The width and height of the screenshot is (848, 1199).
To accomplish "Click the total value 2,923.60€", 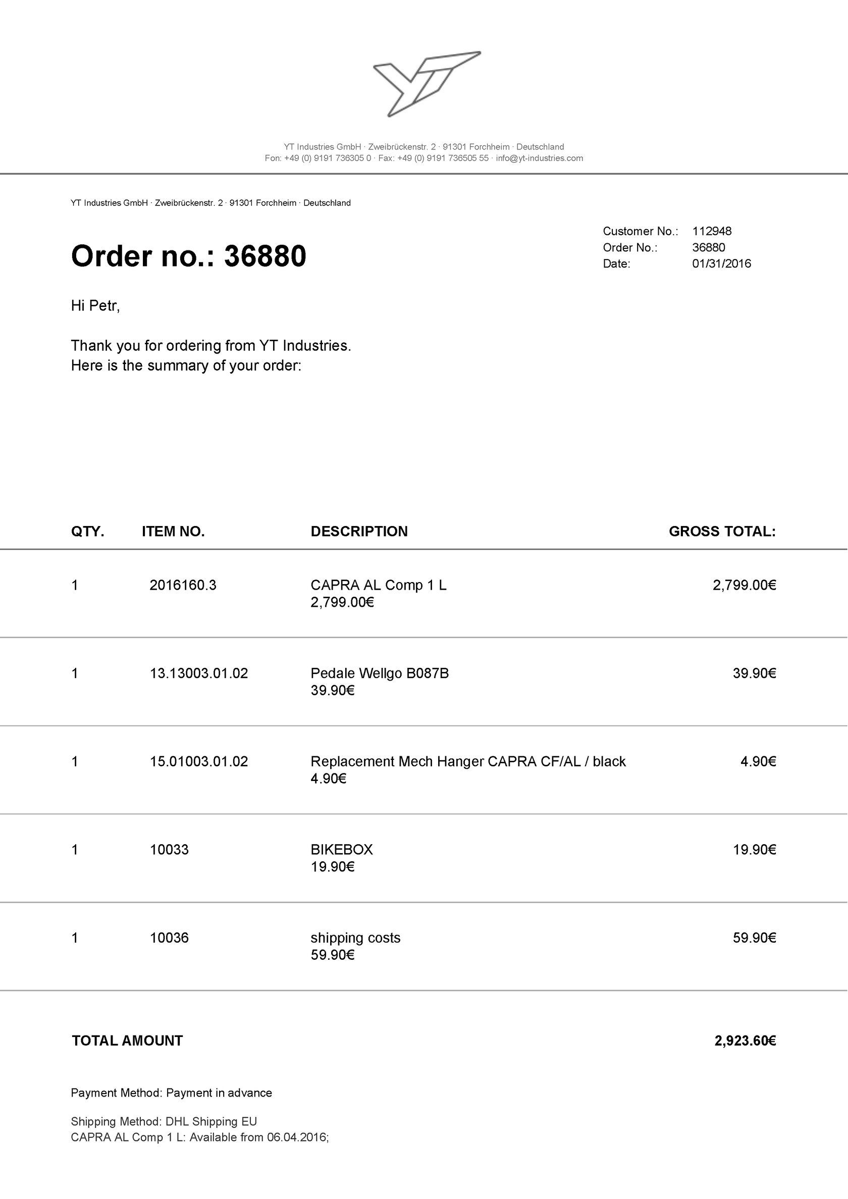I will (745, 1041).
